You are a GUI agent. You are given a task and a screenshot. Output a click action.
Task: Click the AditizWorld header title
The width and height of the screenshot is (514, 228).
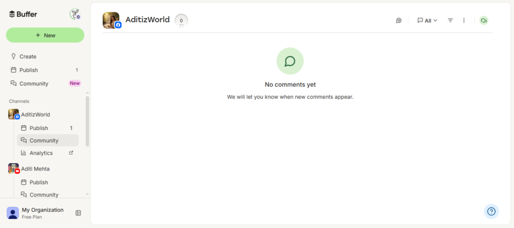(x=148, y=20)
